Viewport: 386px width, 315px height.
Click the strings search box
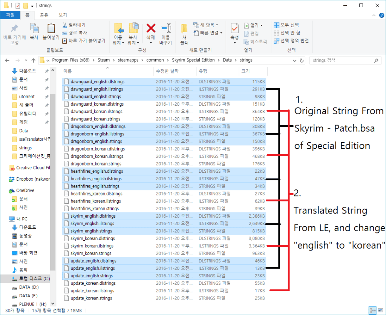tap(345, 60)
